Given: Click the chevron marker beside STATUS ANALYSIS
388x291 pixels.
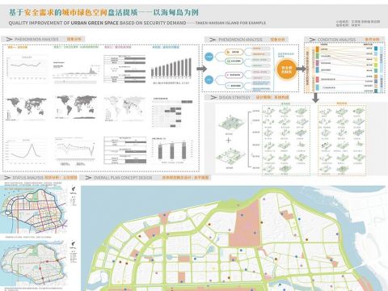Looking at the screenshot, I should pyautogui.click(x=7, y=178).
